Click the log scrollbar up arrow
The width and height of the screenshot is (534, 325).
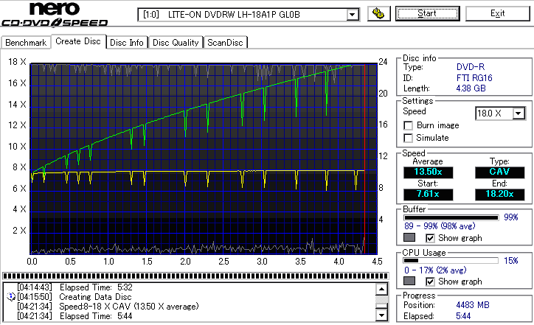(x=382, y=290)
